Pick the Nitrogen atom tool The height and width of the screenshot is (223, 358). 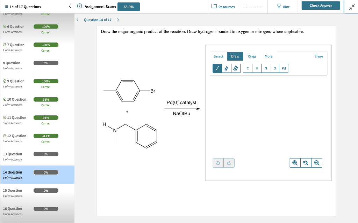[x=266, y=68]
